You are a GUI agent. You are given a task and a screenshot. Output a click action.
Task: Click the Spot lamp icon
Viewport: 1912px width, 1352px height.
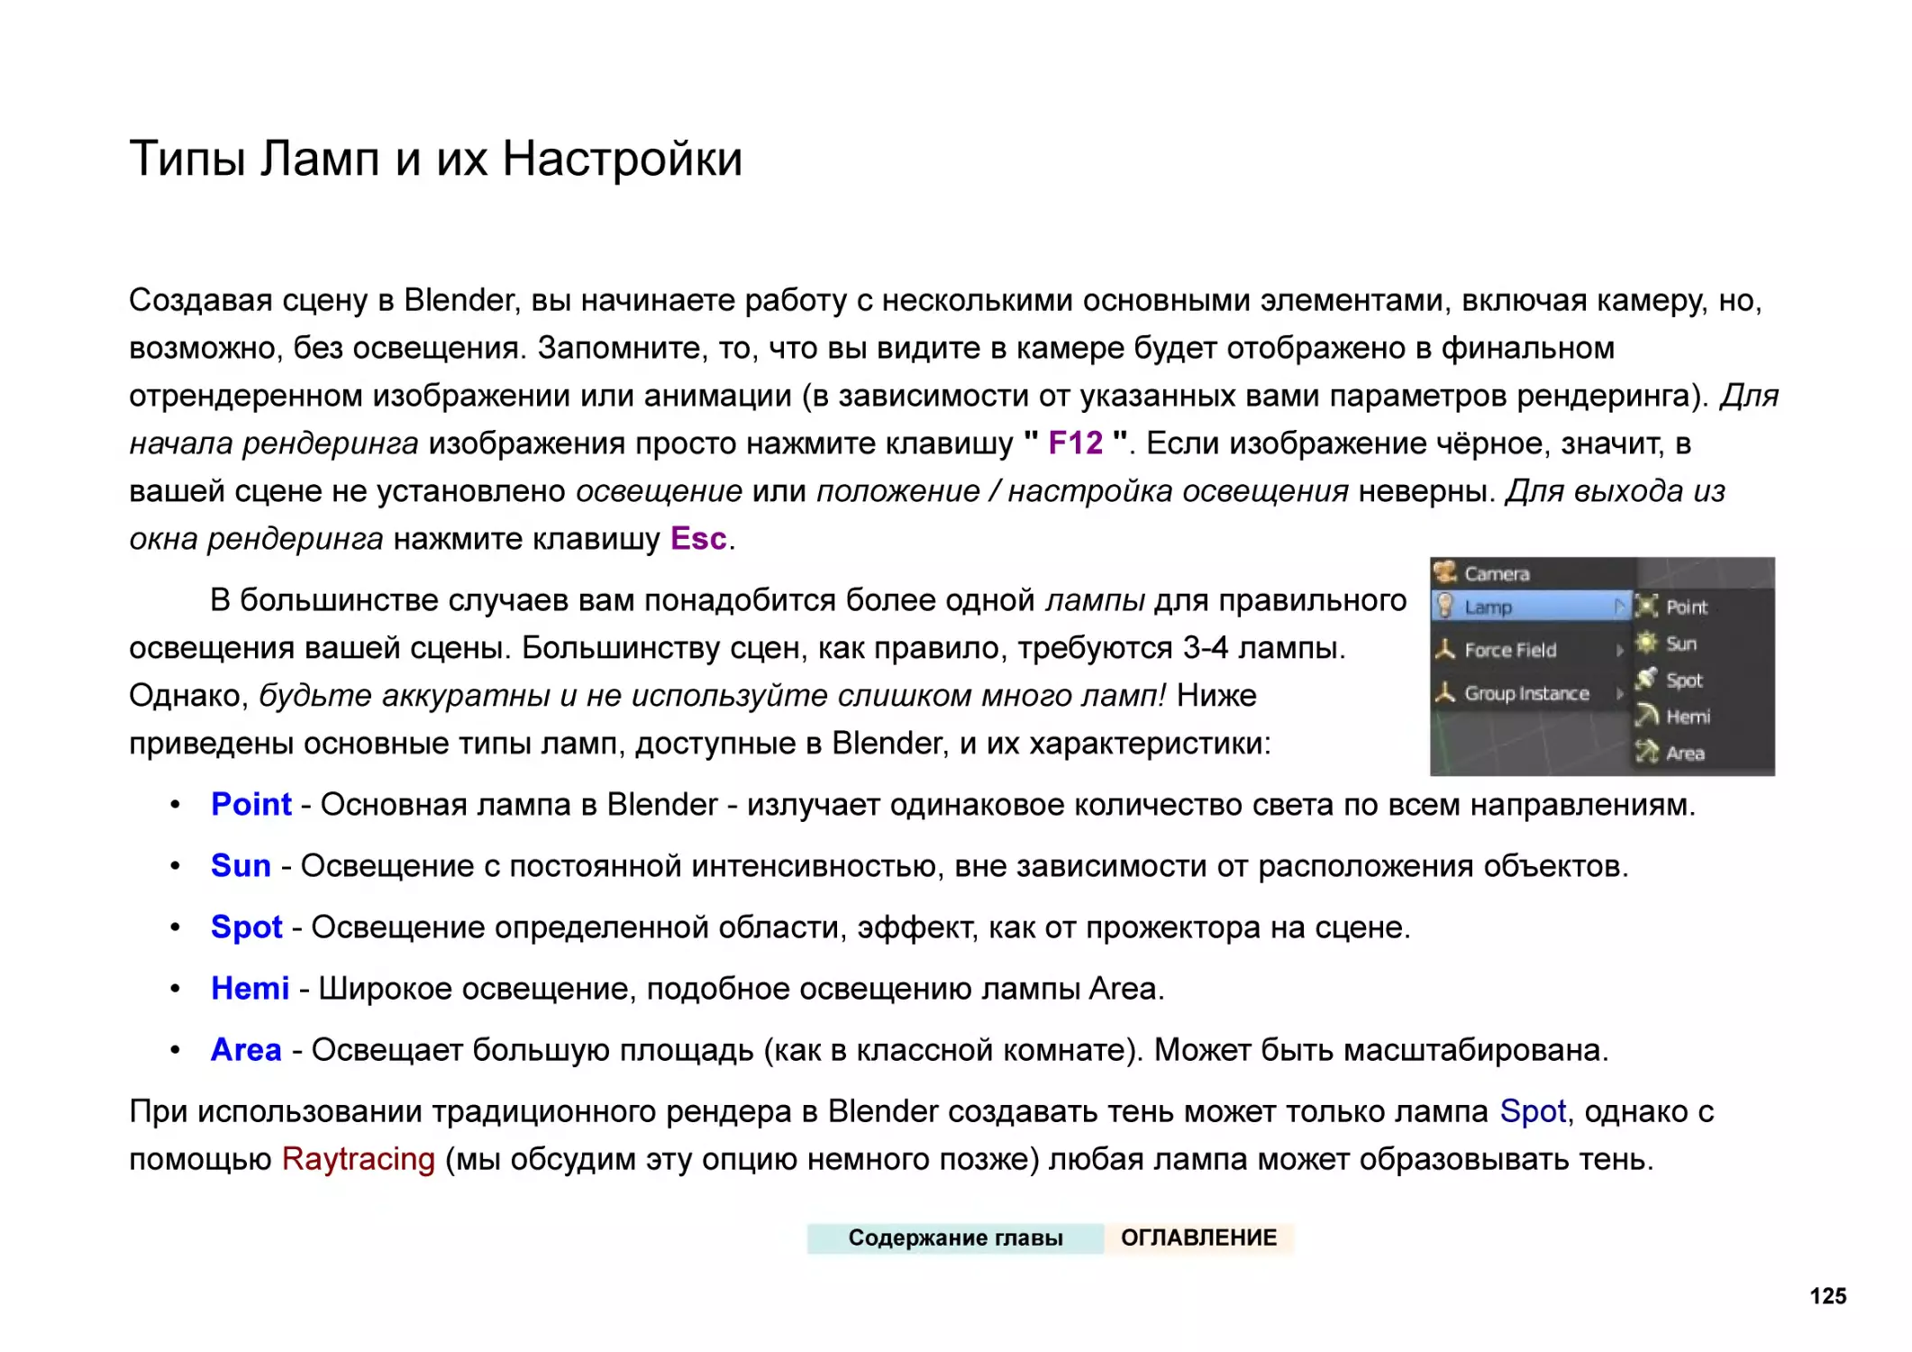tap(1647, 679)
